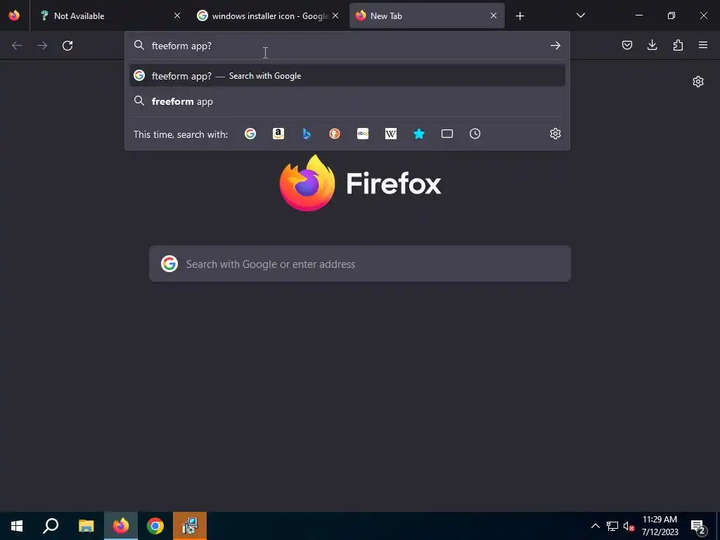Image resolution: width=720 pixels, height=540 pixels.
Task: Open File Explorer from taskbar
Action: click(x=86, y=526)
